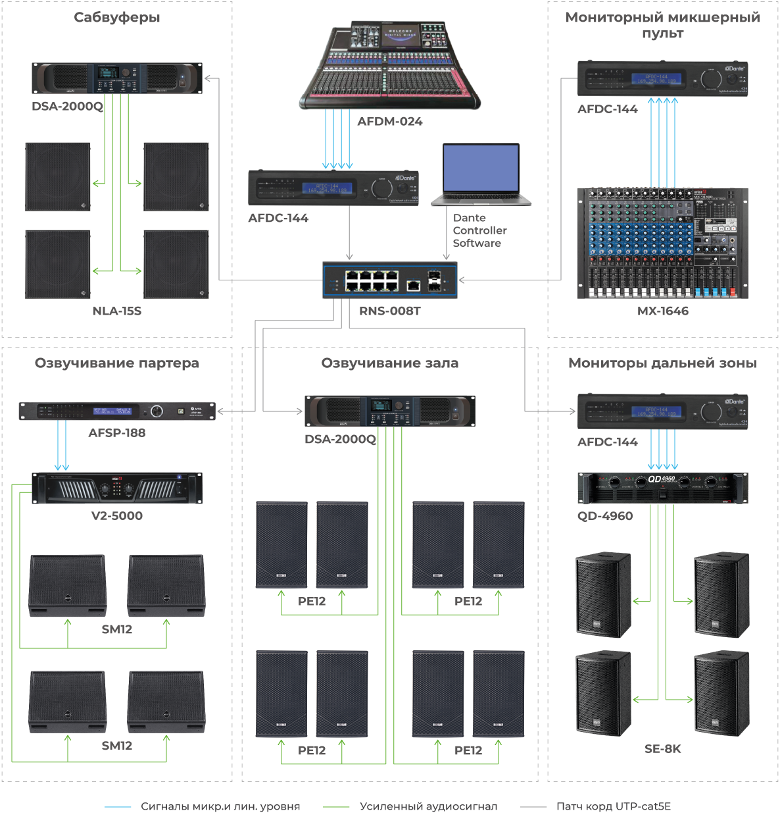Select the V2-5000 amplifier image
This screenshot has width=780, height=830.
117,488
